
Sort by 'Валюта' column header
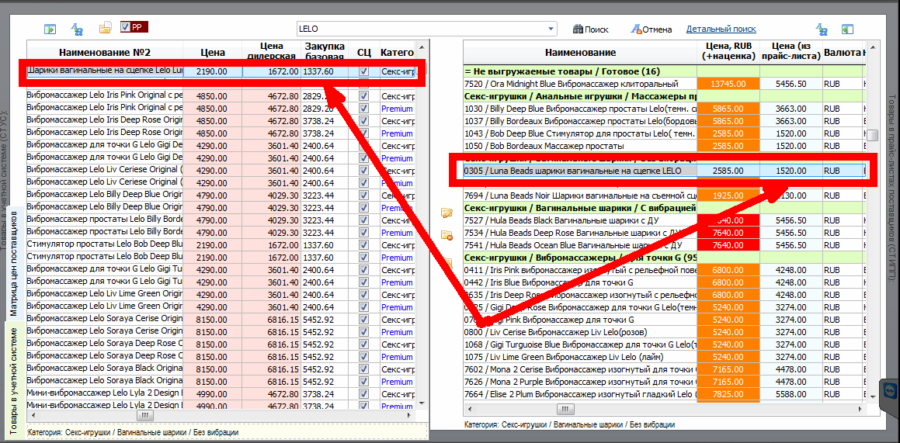841,52
